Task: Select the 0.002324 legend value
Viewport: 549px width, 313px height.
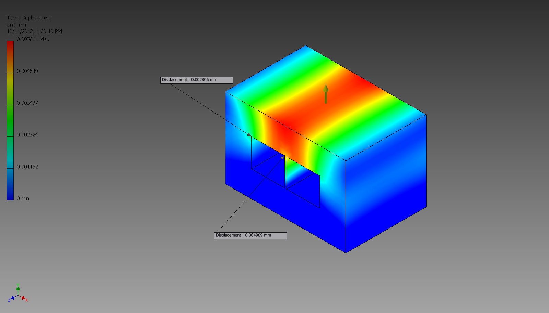Action: pyautogui.click(x=27, y=135)
